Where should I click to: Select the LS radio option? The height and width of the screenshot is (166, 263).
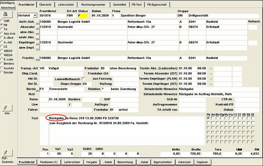click(x=2, y=46)
